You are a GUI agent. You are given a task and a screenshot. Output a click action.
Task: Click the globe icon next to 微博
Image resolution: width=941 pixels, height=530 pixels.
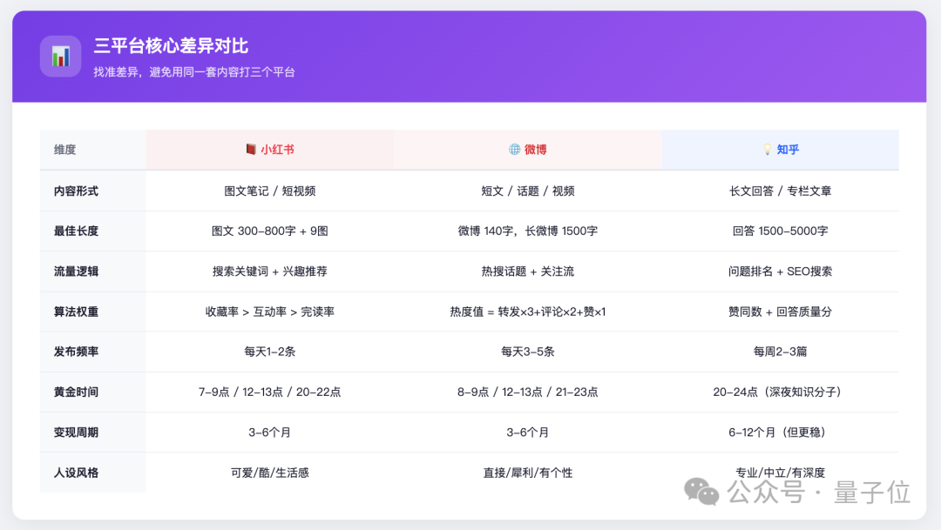[512, 149]
